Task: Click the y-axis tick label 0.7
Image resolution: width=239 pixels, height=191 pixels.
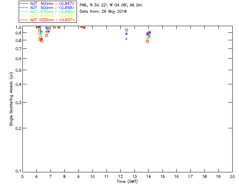Action: (18, 49)
